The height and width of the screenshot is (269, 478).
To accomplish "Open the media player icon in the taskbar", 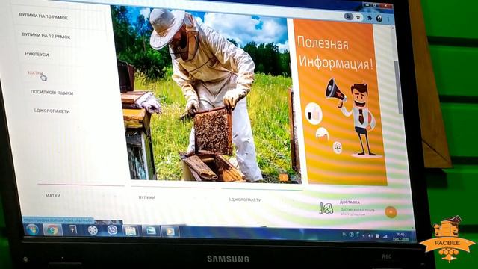I will point(170,232).
